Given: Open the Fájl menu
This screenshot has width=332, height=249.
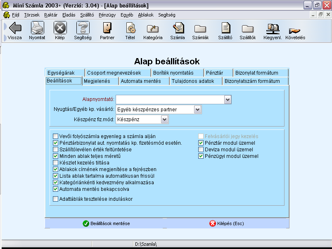Looking at the screenshot, I should point(16,15).
